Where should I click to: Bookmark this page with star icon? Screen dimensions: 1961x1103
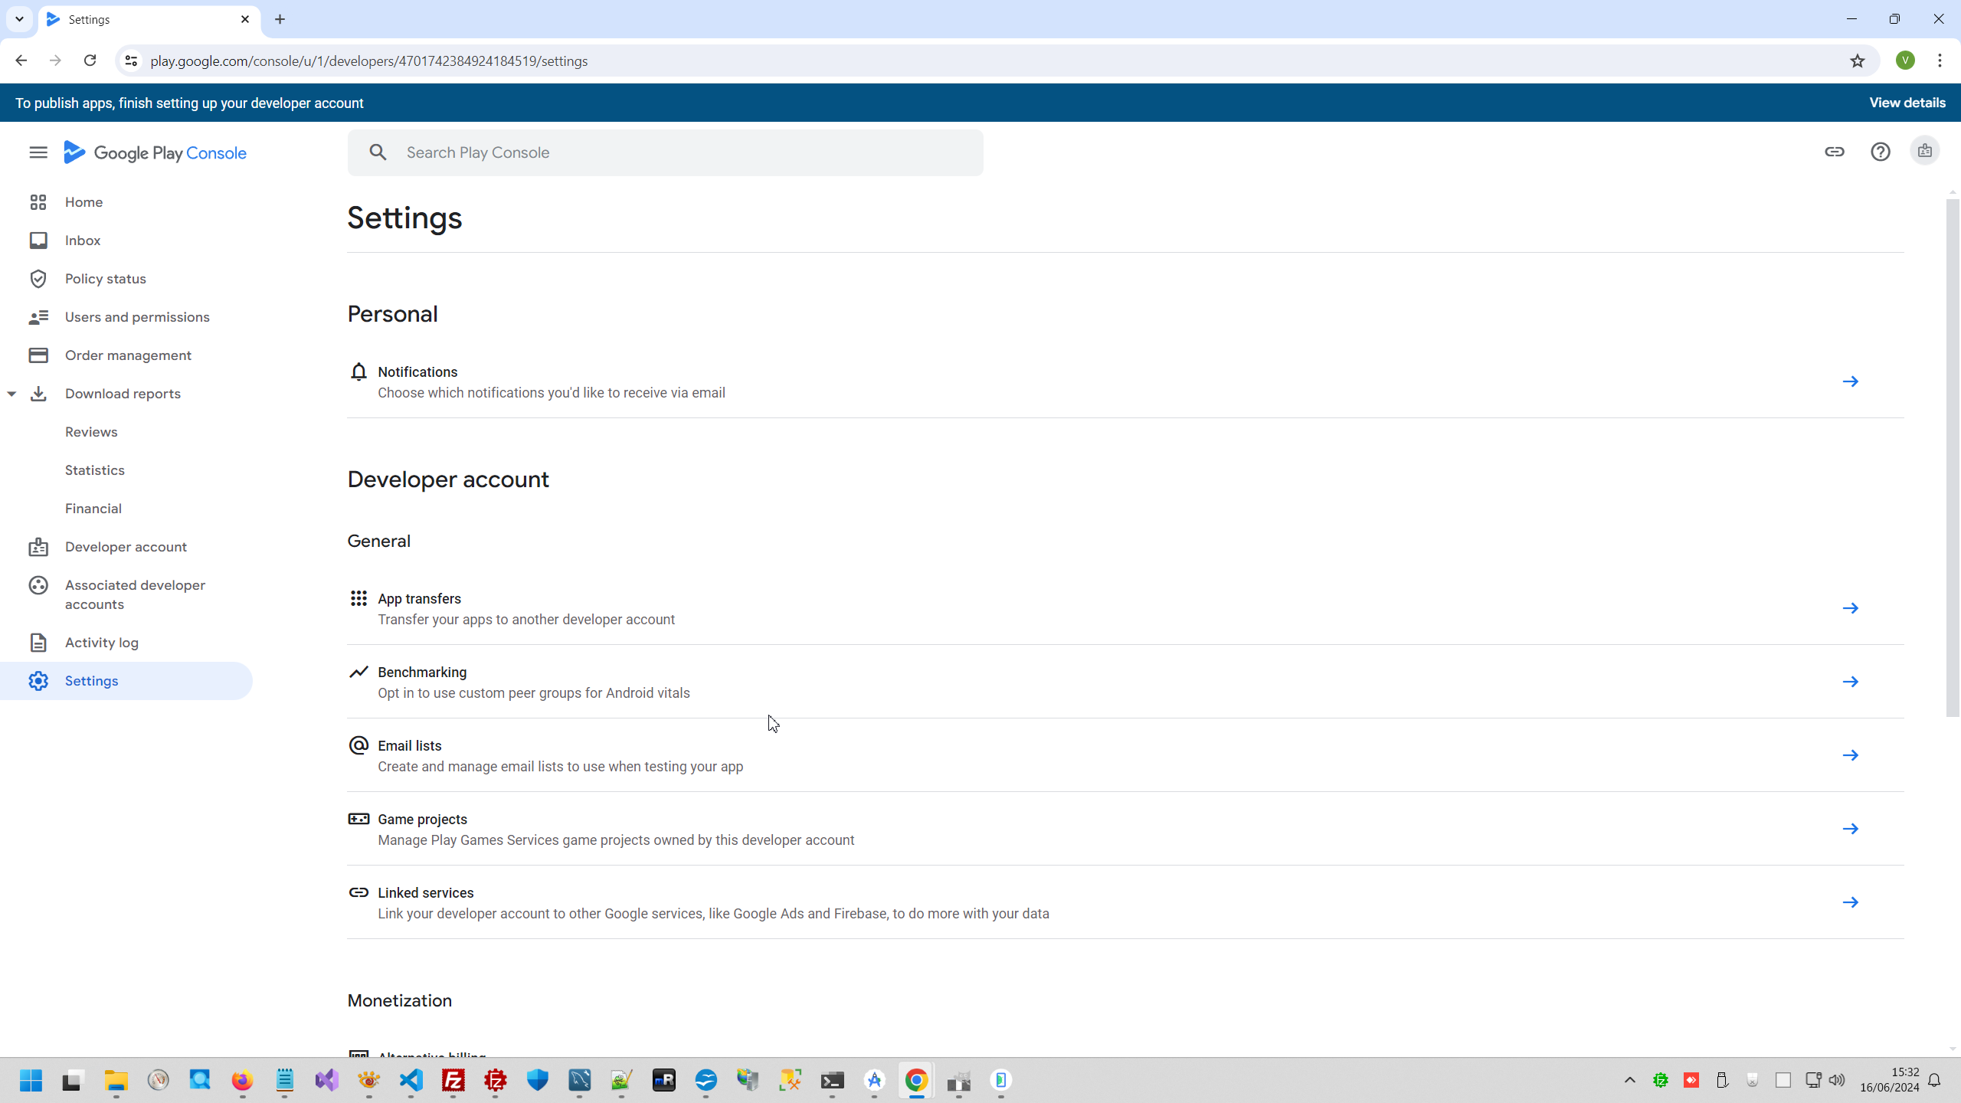[x=1857, y=61]
